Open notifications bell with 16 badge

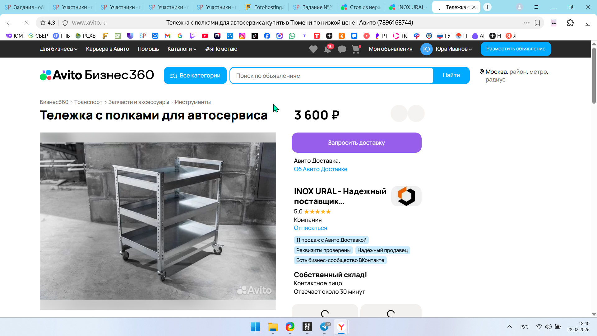pyautogui.click(x=327, y=49)
